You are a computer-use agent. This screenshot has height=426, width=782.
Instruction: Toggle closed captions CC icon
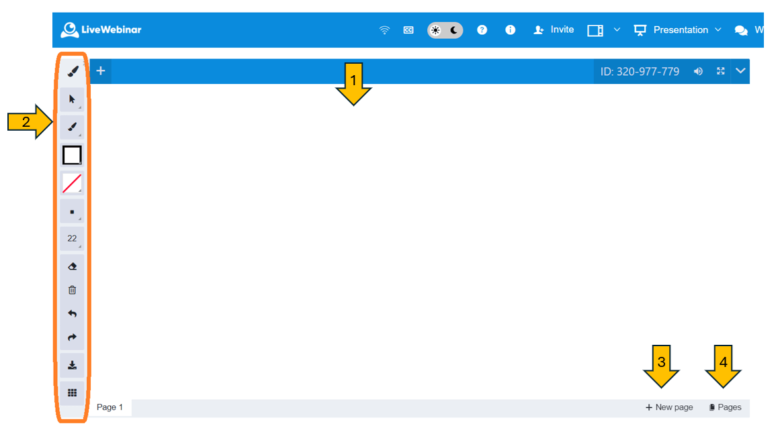pos(408,30)
